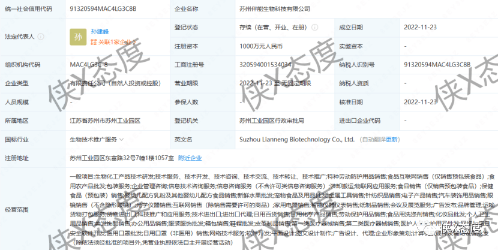Select address 苏州工业园区东富路32号7幢1楼1057室
Image resolution: width=498 pixels, height=250 pixels.
[122, 158]
